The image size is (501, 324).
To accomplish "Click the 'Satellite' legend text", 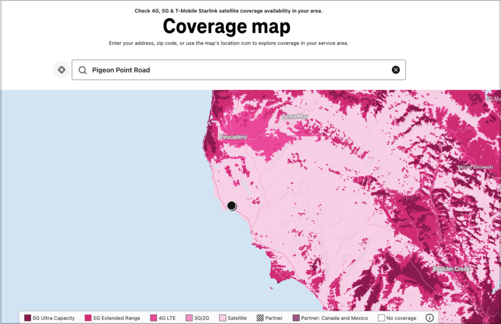I will point(237,318).
